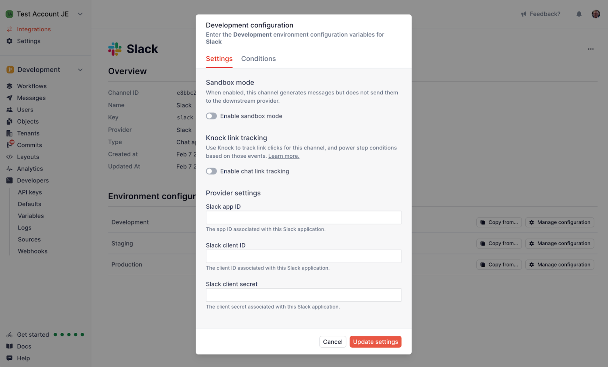This screenshot has width=608, height=367.
Task: Open the Learn more link
Action: (x=283, y=156)
